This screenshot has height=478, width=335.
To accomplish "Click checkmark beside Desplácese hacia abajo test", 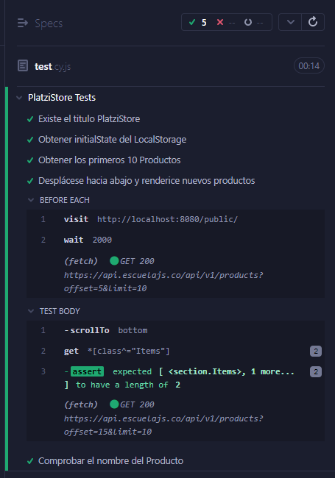I will [x=30, y=181].
